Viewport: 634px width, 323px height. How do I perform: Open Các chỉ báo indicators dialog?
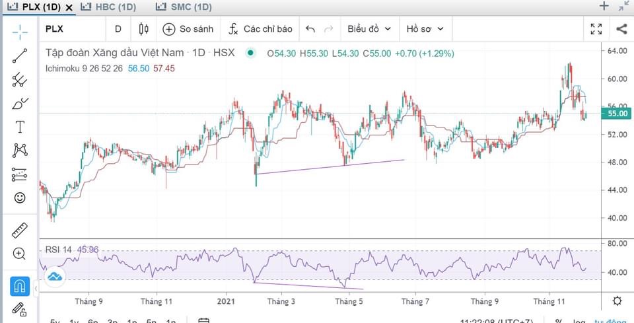(260, 29)
